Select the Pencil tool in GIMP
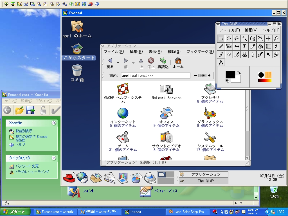 click(276, 46)
